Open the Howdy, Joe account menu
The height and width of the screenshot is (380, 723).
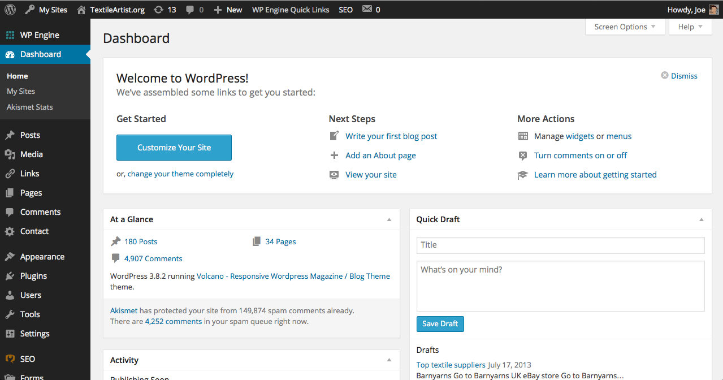[692, 10]
